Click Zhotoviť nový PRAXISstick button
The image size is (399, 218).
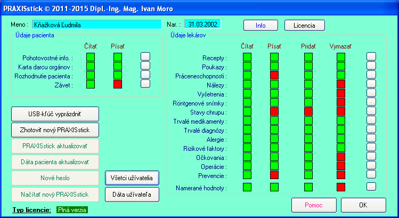coord(55,130)
